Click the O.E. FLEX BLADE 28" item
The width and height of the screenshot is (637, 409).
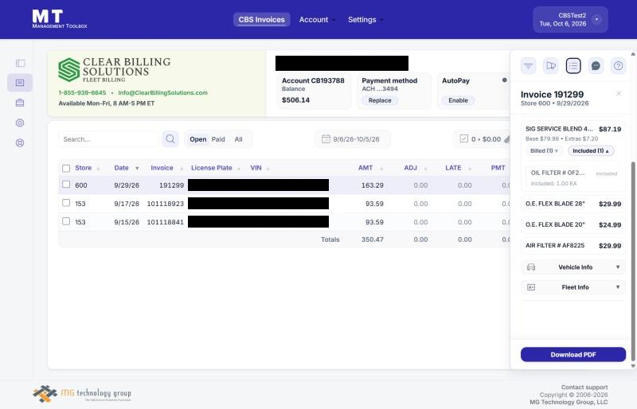573,204
